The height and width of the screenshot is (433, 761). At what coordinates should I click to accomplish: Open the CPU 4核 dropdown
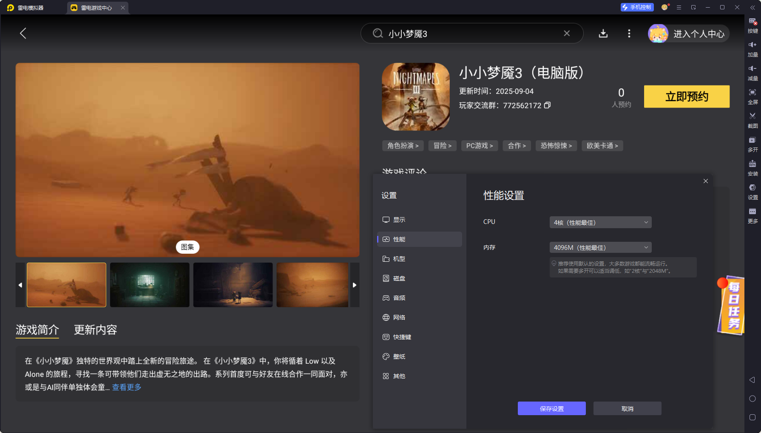tap(600, 222)
